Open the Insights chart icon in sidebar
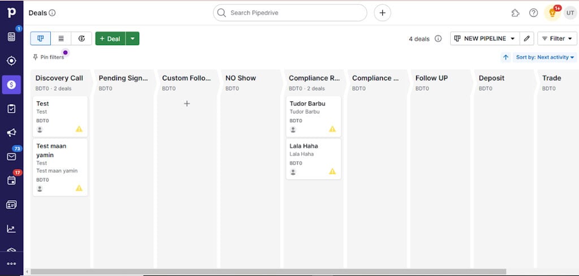 point(11,228)
